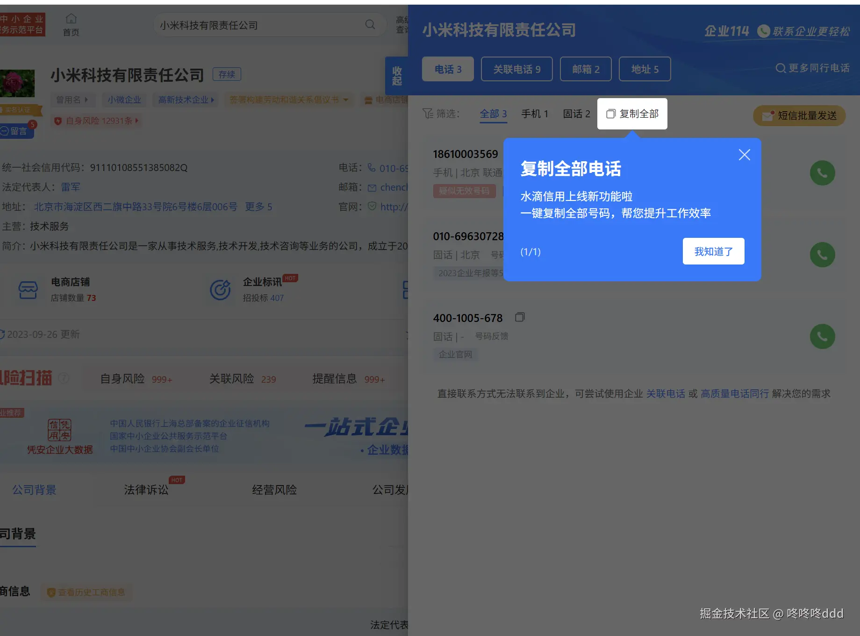Switch to the 法律诉讼 tab
The width and height of the screenshot is (860, 636).
pos(146,490)
